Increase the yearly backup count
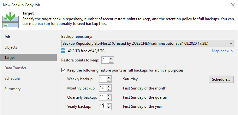The height and width of the screenshot is (115, 238). coord(109,105)
